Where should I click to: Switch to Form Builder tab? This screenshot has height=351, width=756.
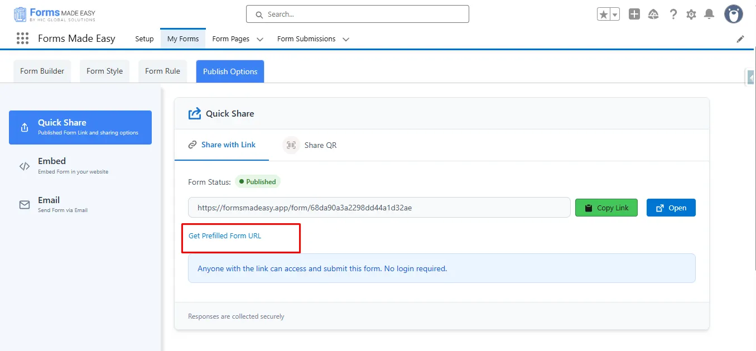pyautogui.click(x=42, y=71)
